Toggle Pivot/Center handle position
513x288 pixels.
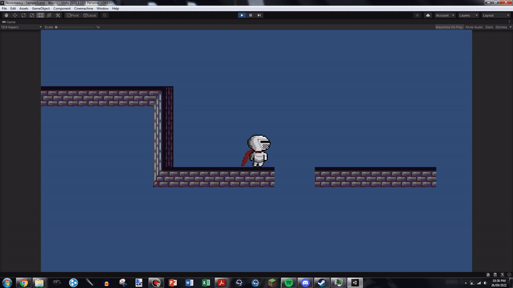point(72,15)
